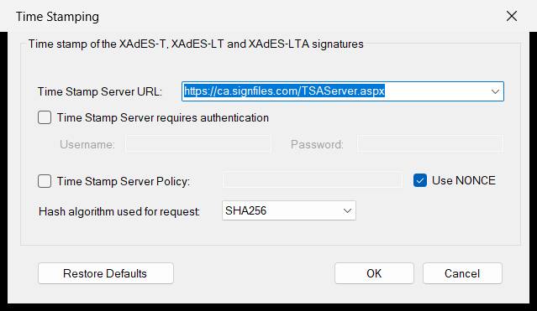
Task: Cancel the Time Stamping dialog
Action: 462,273
